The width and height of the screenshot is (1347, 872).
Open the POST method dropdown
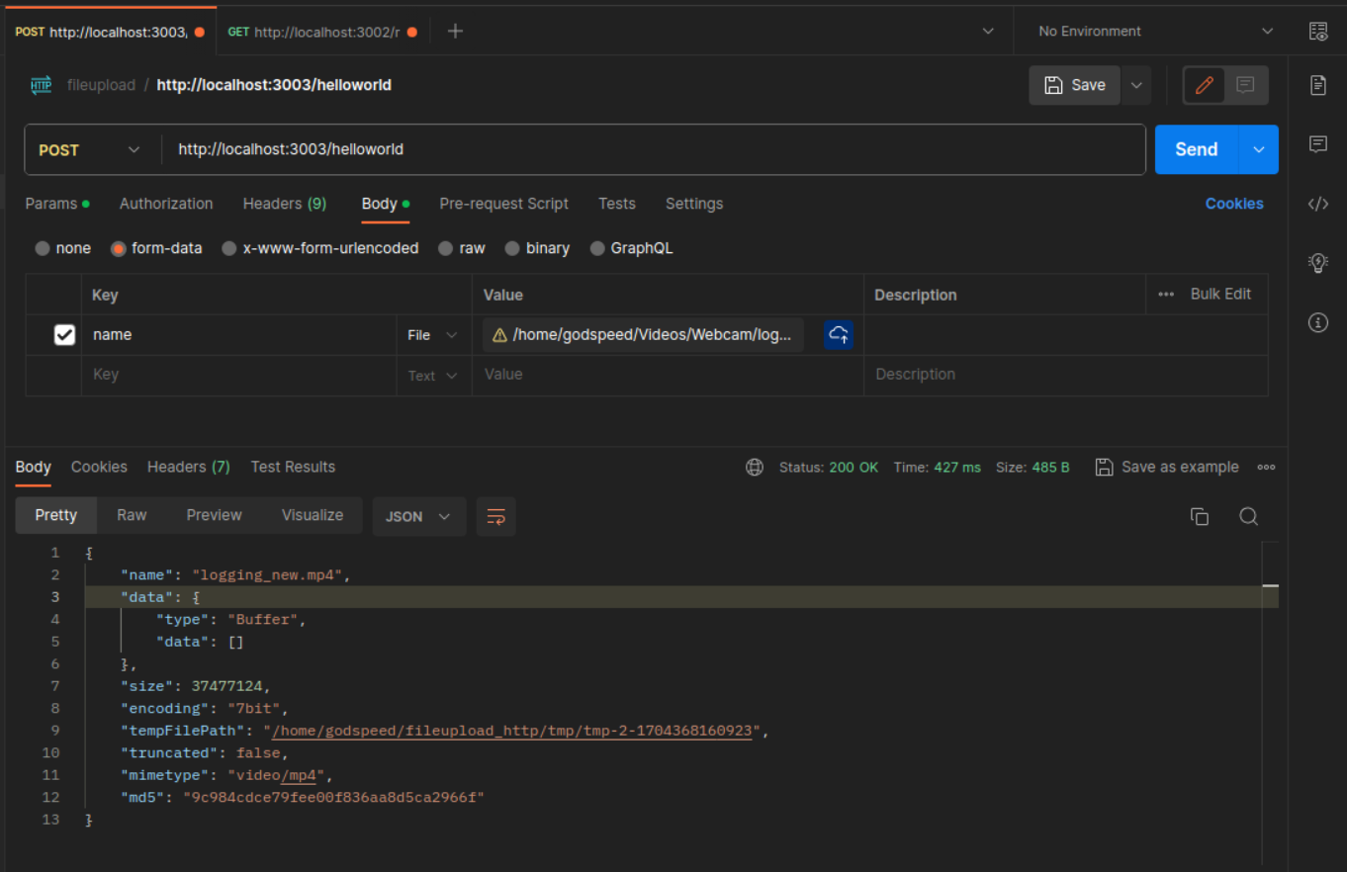coord(91,149)
